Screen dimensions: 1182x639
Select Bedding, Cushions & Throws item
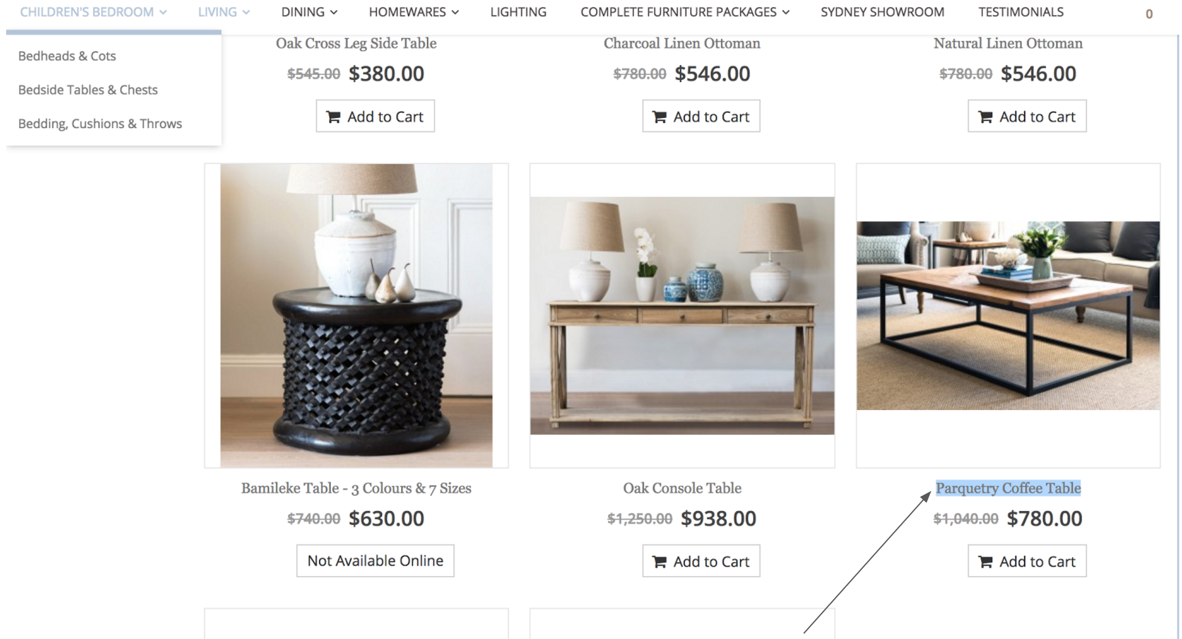(x=100, y=124)
